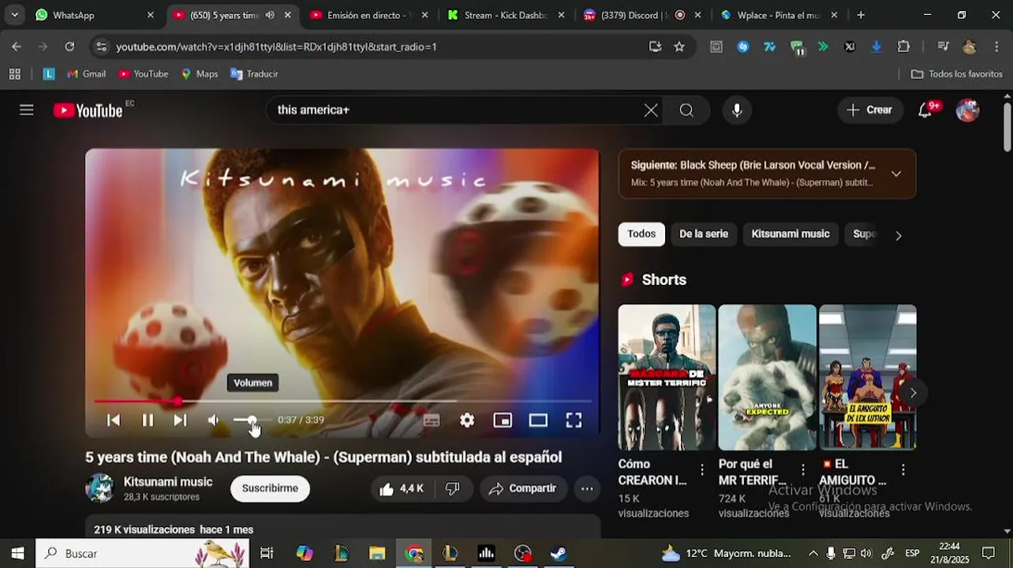The image size is (1013, 568).
Task: Switch to Emisión en directo tab
Action: pos(369,15)
